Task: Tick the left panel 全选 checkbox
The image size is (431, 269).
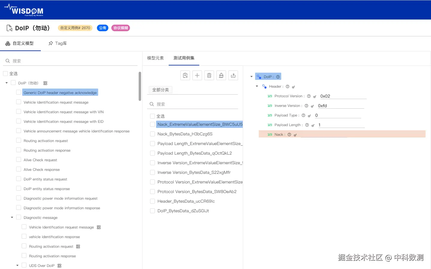Action: pos(5,74)
